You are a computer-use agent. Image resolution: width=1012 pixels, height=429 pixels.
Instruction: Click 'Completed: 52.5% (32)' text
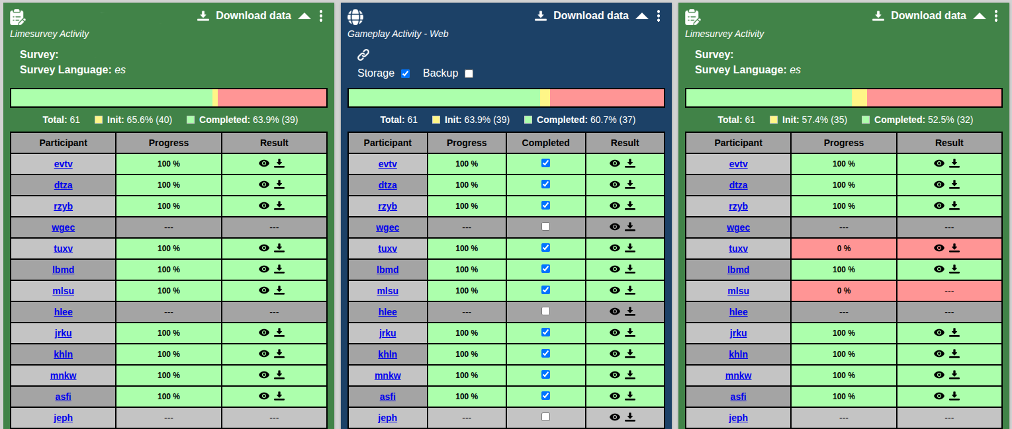coord(924,120)
